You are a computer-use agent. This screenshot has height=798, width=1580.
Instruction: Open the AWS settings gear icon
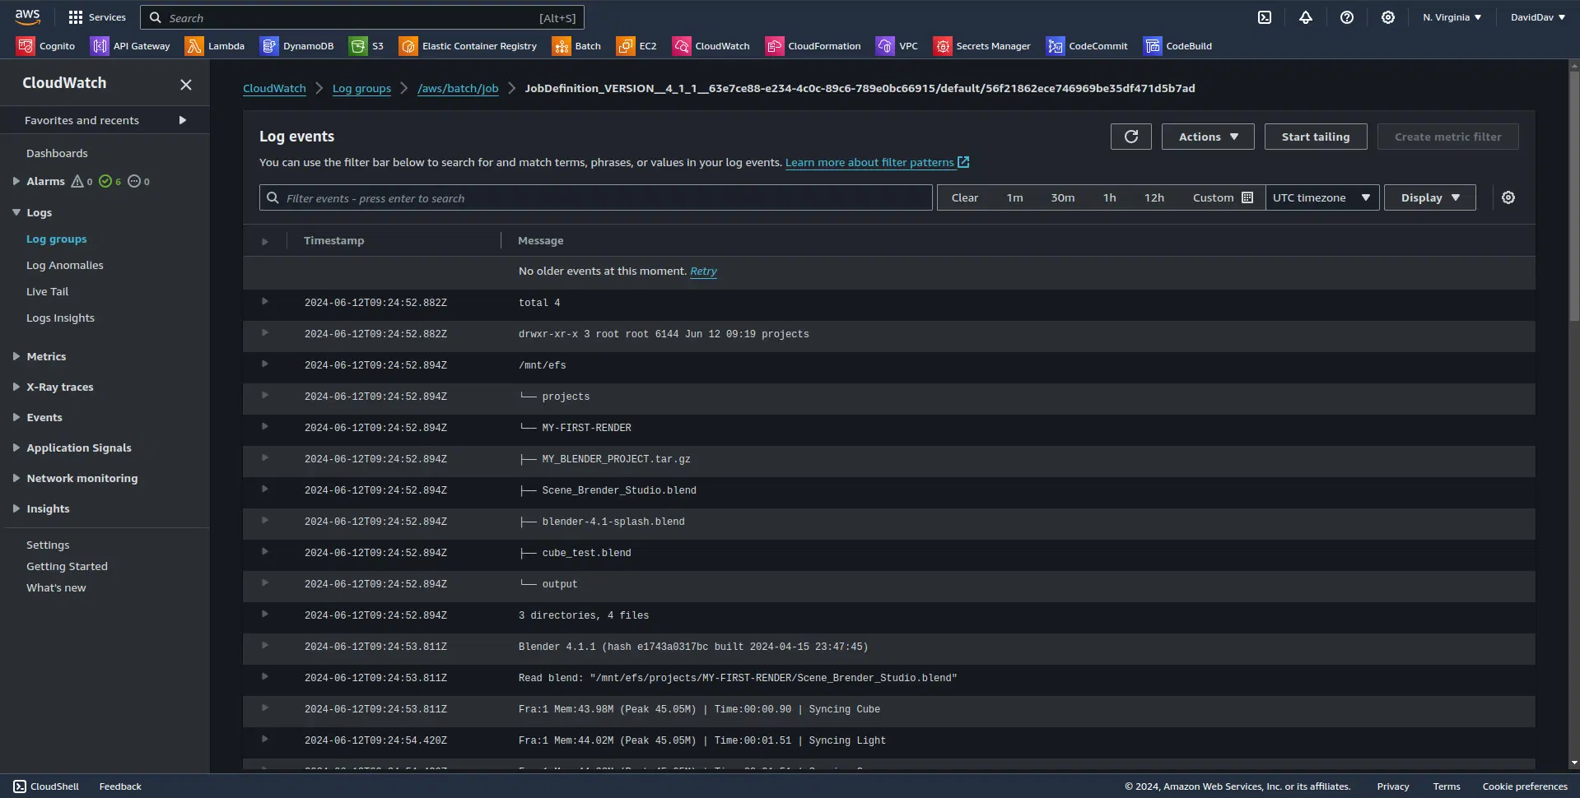[x=1388, y=17]
